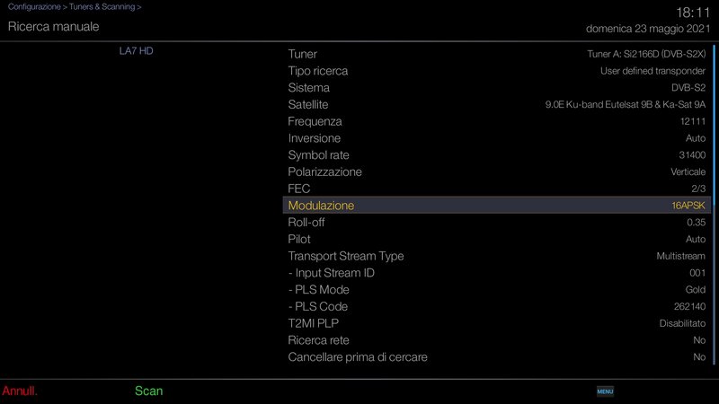The height and width of the screenshot is (404, 719).
Task: Click the Configurazione breadcrumb
Action: pyautogui.click(x=34, y=7)
